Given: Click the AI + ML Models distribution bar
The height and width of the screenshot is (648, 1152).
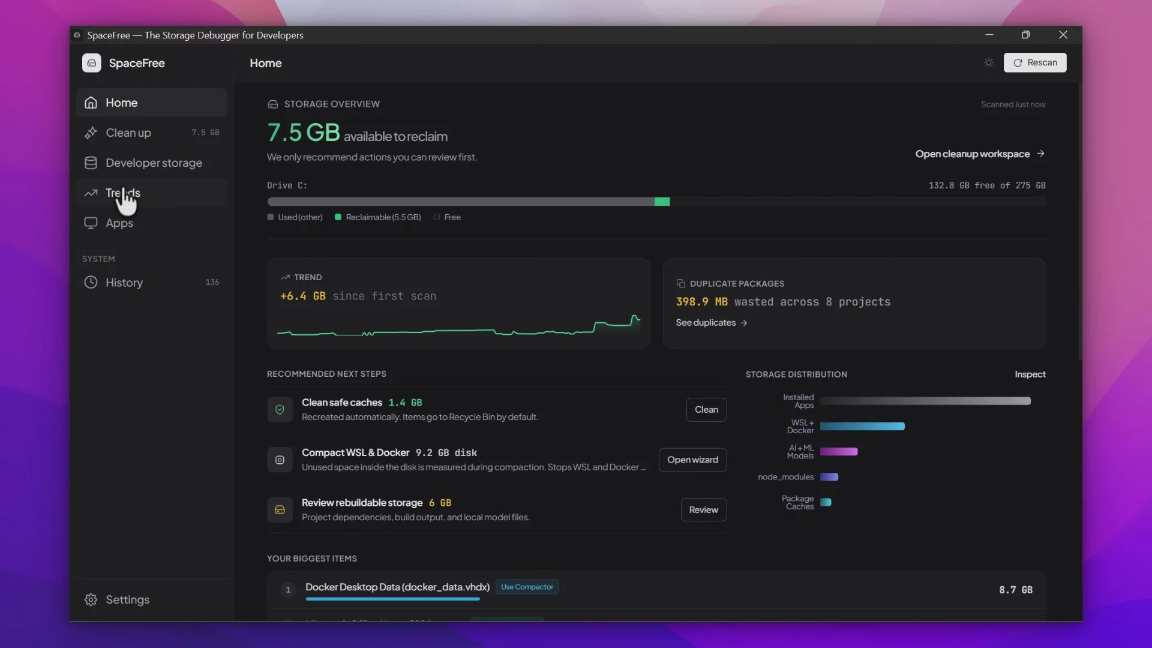Looking at the screenshot, I should click(x=839, y=451).
